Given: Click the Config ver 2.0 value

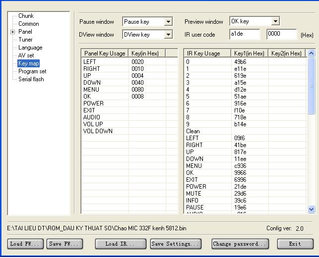Looking at the screenshot, I should coord(300,229).
